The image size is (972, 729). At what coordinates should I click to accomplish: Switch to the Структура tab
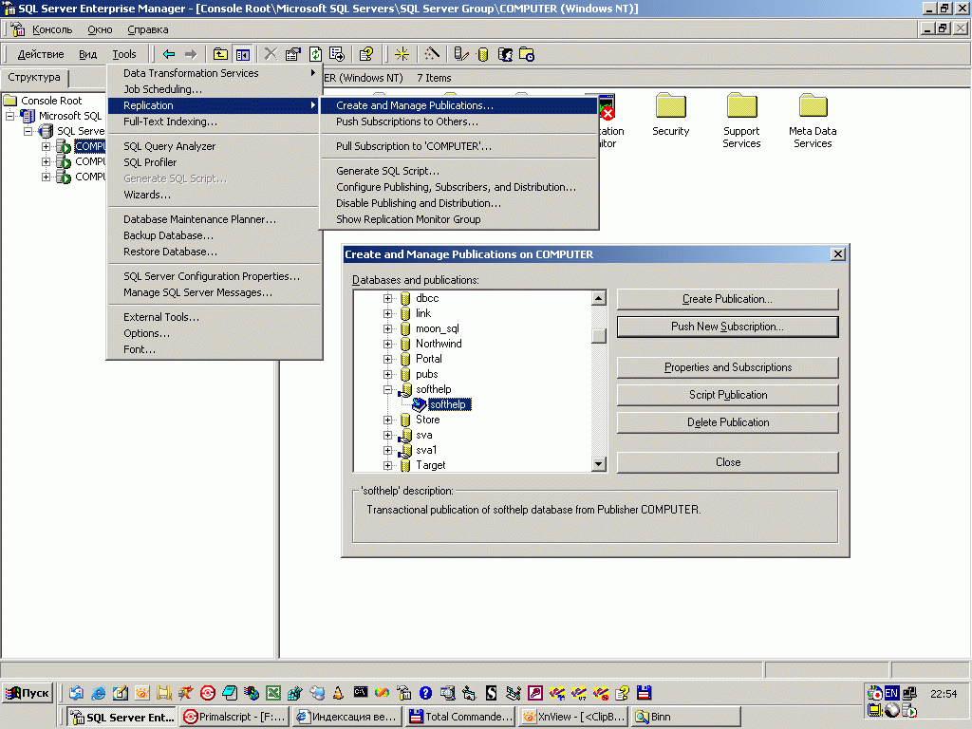pos(34,78)
